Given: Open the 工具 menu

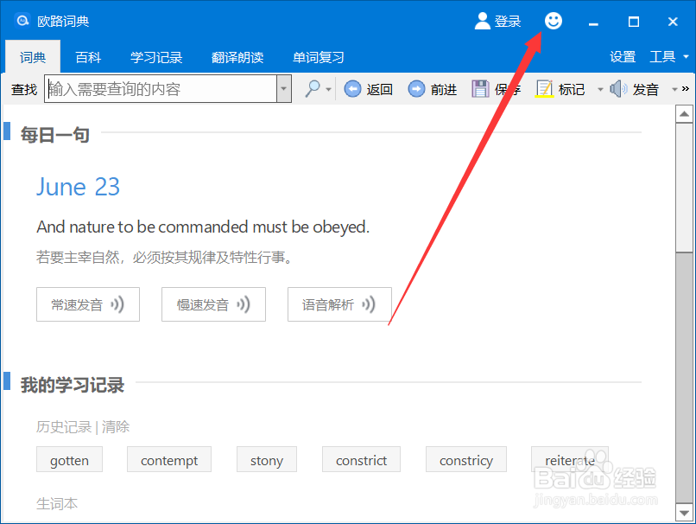Looking at the screenshot, I should pyautogui.click(x=662, y=57).
